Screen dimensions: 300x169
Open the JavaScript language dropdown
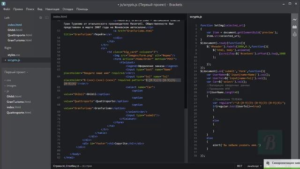tap(254, 166)
